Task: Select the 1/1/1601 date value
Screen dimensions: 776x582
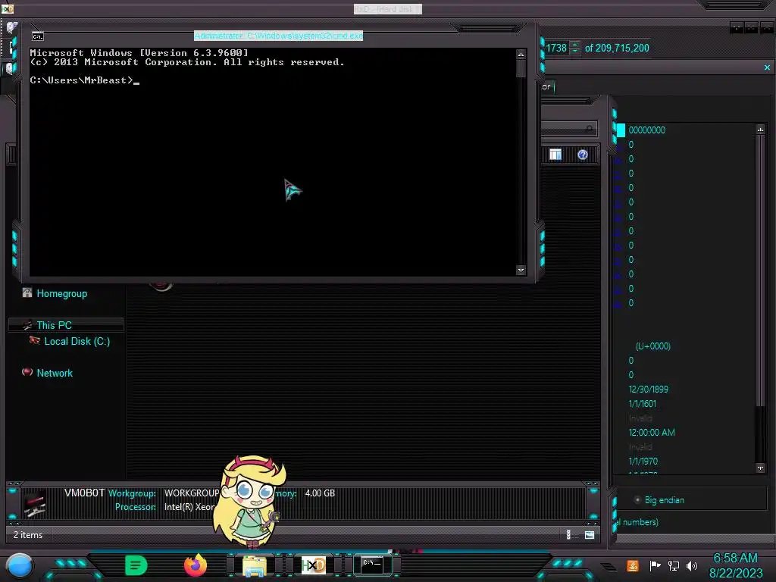Action: click(x=643, y=403)
